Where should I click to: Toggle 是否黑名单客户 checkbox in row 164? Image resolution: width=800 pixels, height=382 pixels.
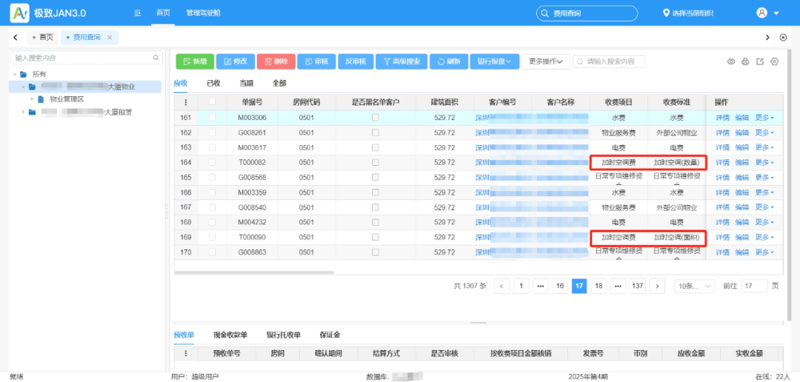(x=375, y=163)
